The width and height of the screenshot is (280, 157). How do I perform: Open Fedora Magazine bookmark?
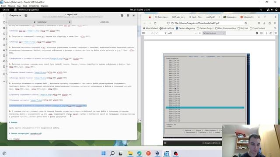(x=185, y=28)
